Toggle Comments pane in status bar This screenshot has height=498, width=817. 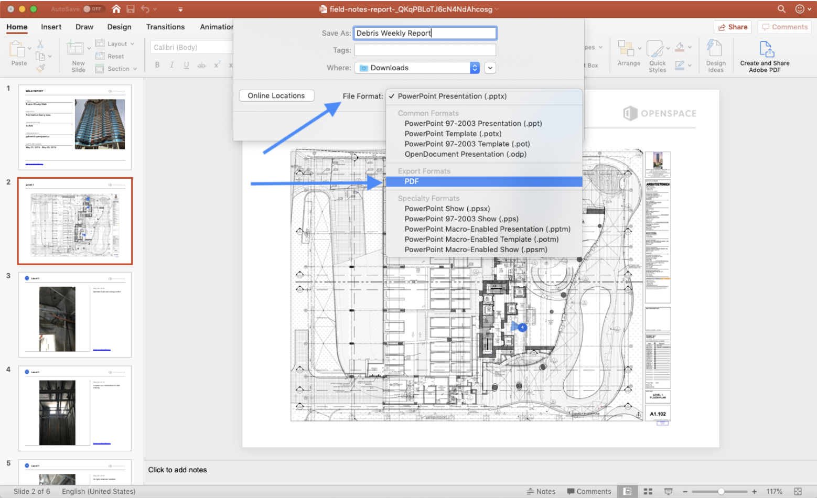click(x=589, y=491)
